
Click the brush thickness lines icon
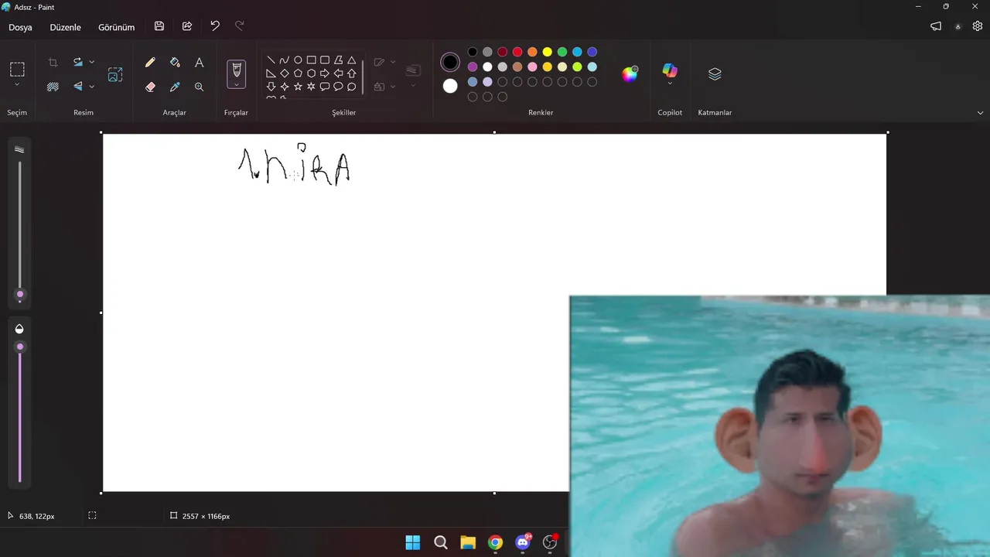pos(19,150)
